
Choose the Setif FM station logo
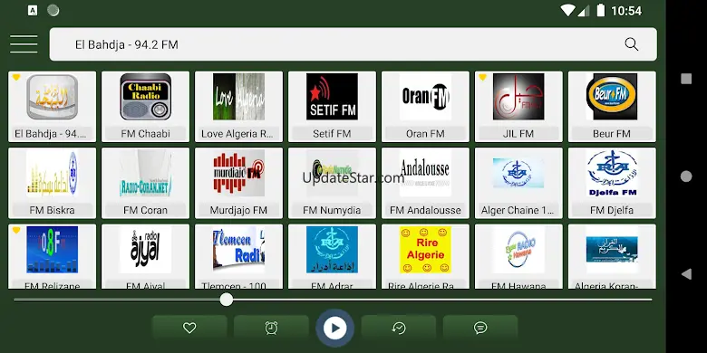[332, 97]
